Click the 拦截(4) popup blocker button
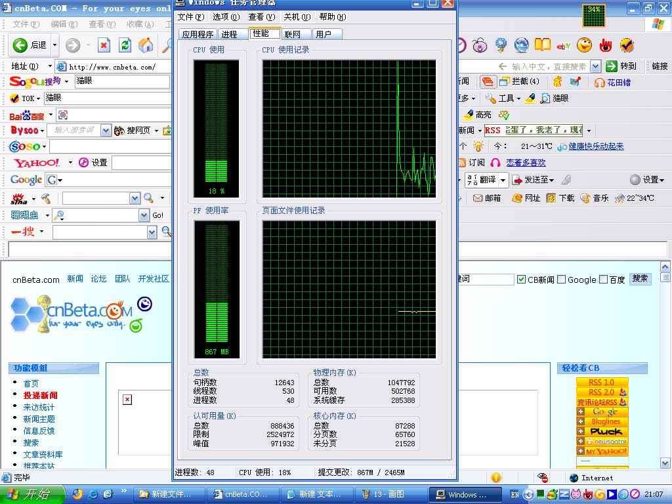Image resolution: width=672 pixels, height=504 pixels. tap(520, 81)
